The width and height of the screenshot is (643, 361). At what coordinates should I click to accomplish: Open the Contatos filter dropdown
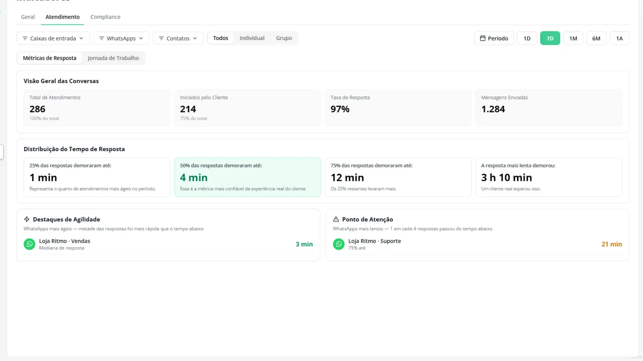tap(178, 39)
